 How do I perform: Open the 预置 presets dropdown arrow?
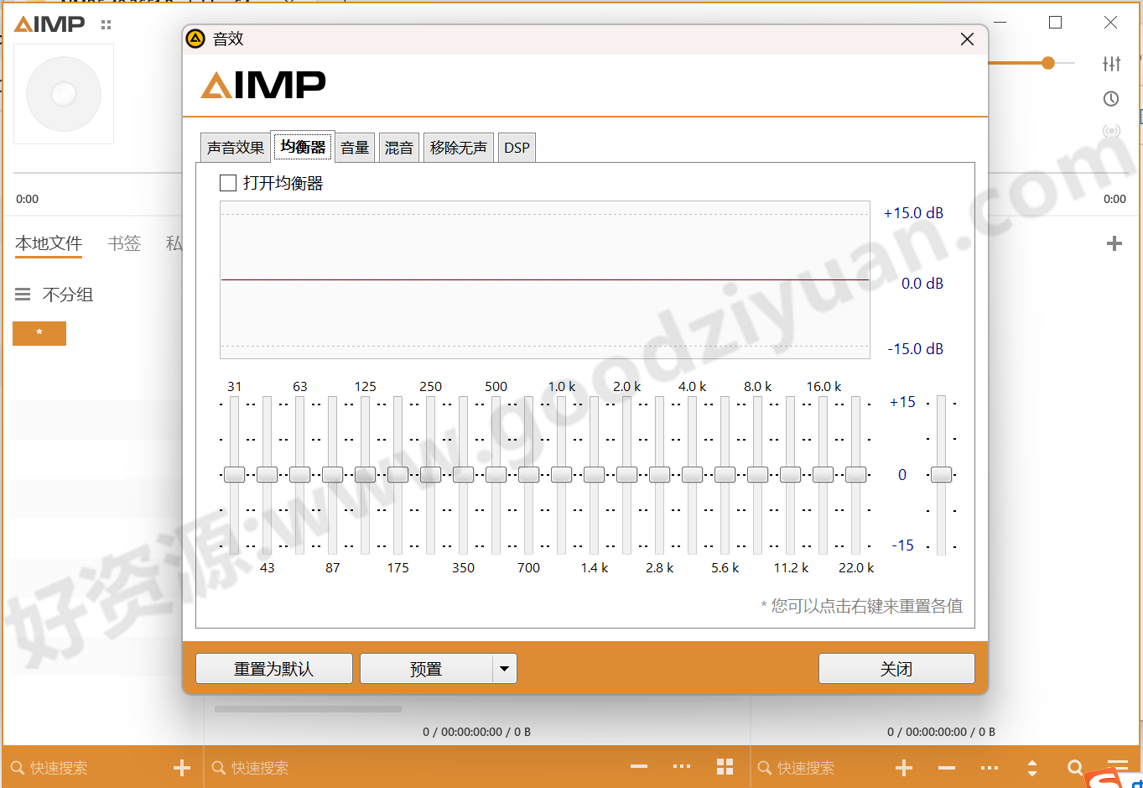tap(504, 668)
